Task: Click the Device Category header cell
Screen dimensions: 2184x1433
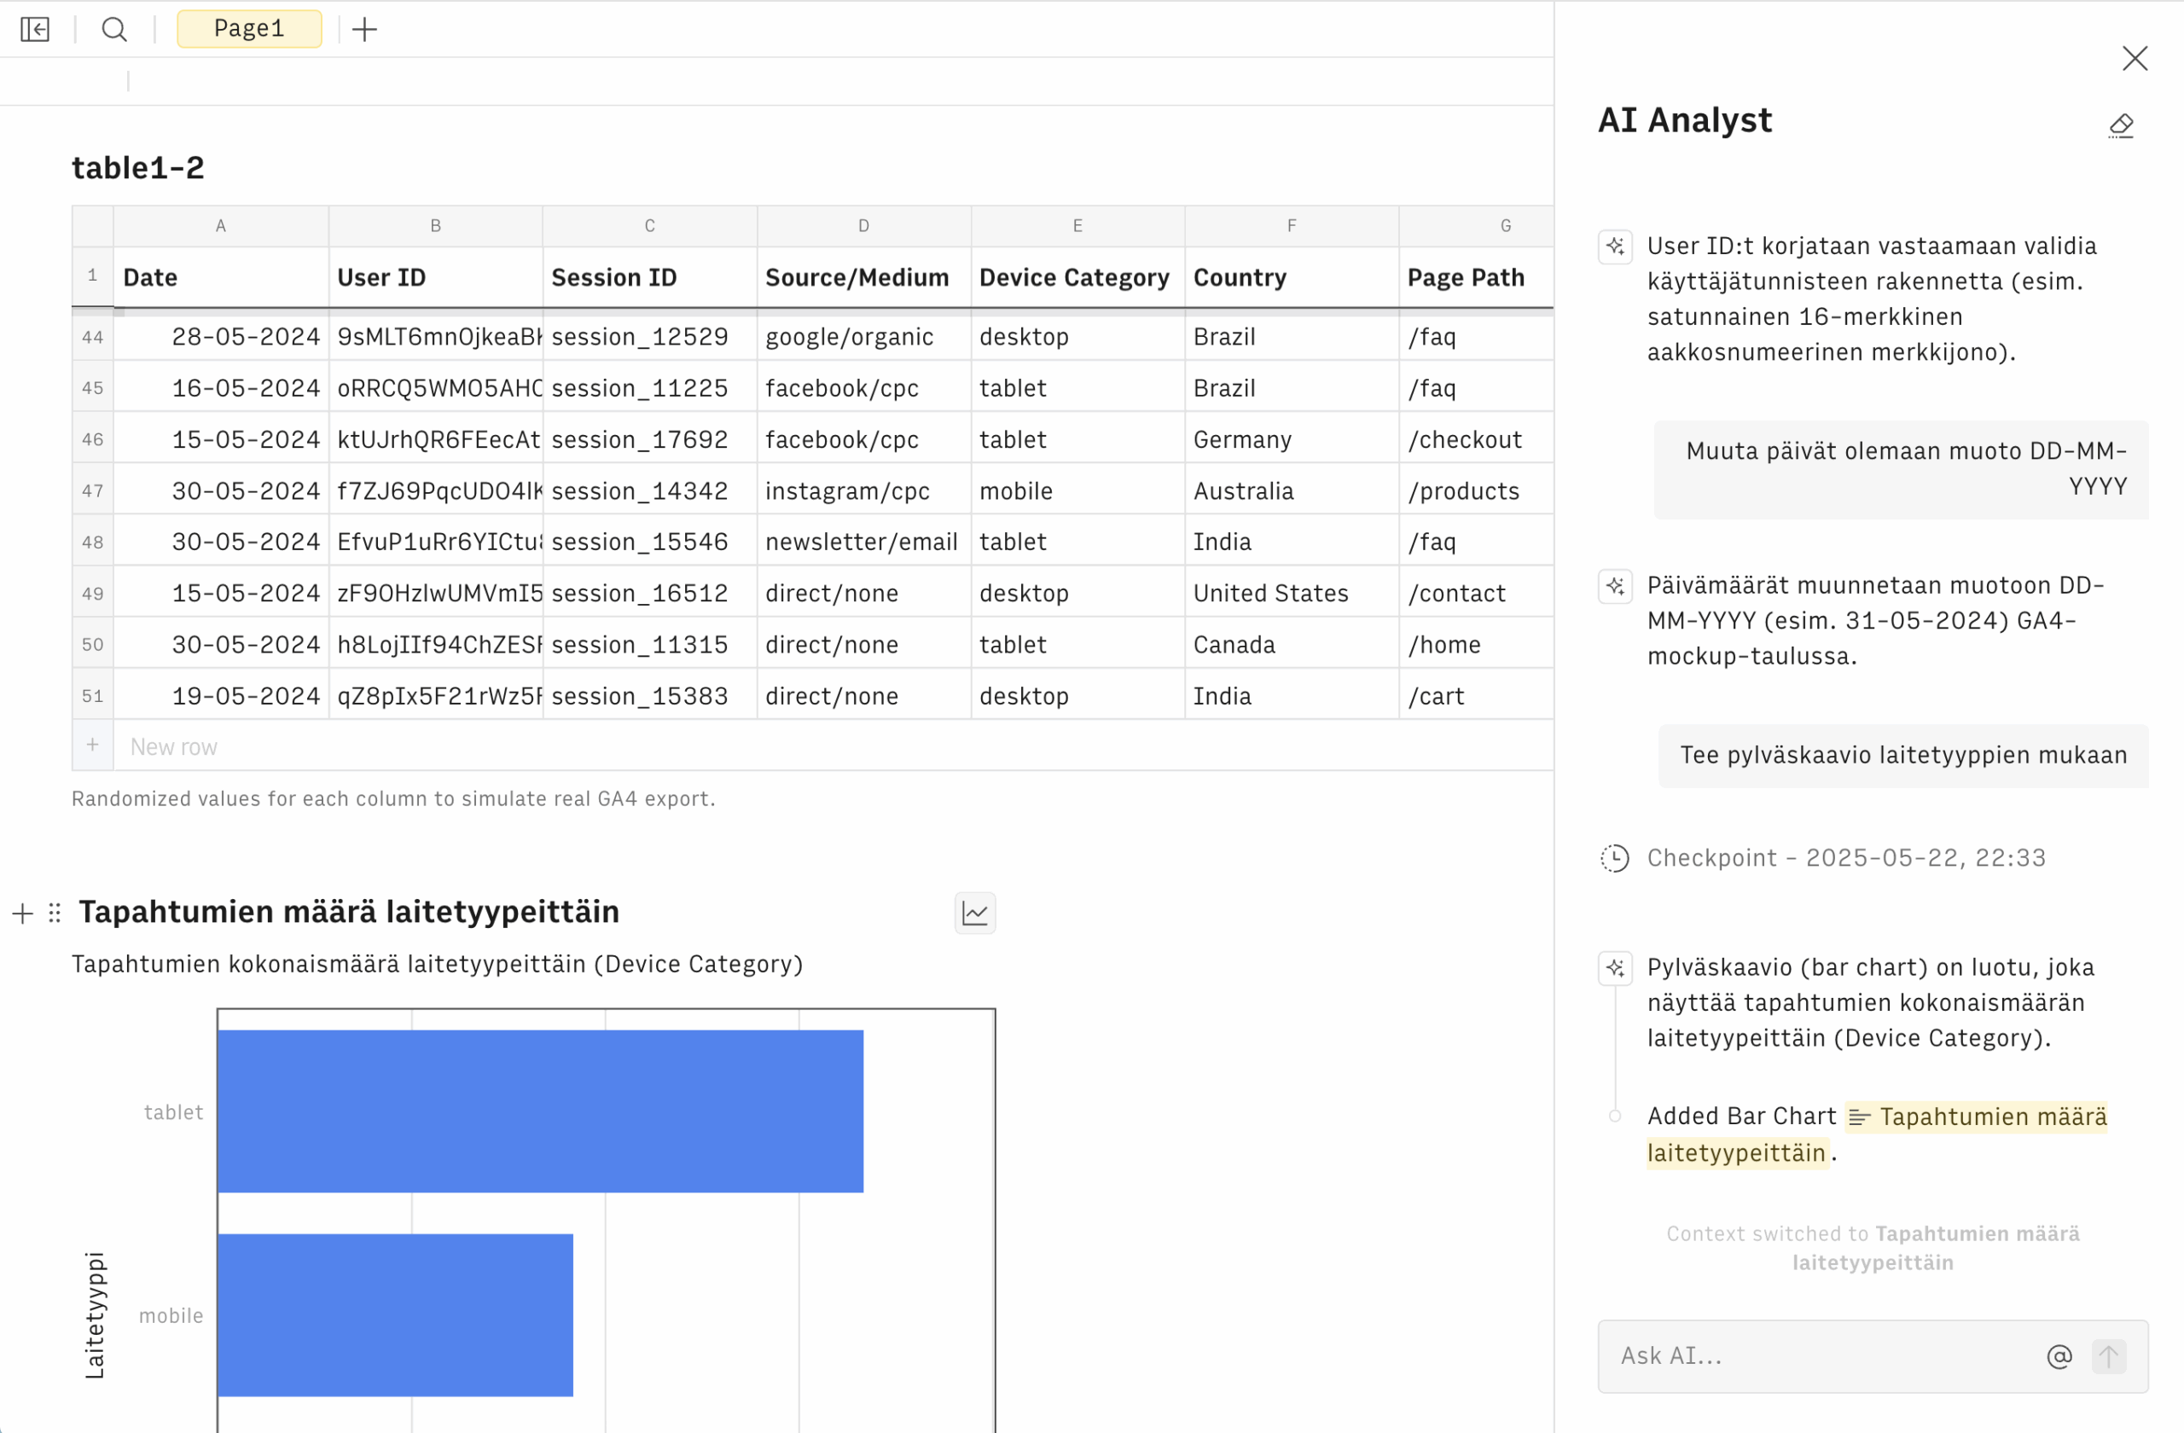Action: pyautogui.click(x=1076, y=278)
